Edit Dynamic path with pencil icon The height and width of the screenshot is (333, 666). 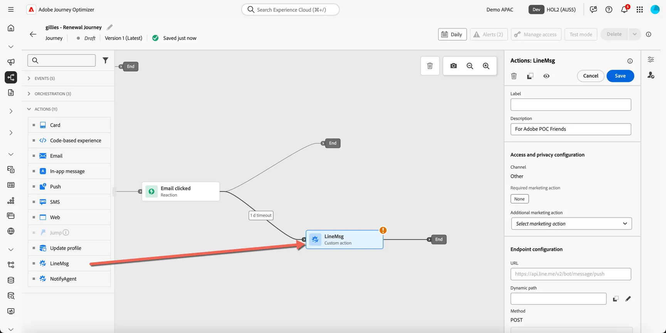[x=628, y=299]
